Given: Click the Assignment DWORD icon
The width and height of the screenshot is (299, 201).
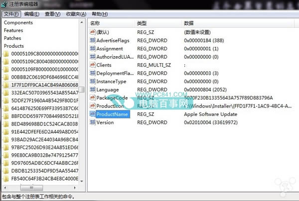Looking at the screenshot, I should click(93, 48).
